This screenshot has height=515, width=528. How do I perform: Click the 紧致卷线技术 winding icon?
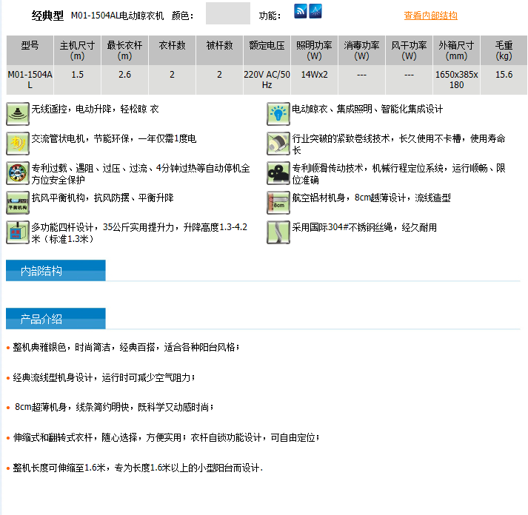click(x=278, y=144)
